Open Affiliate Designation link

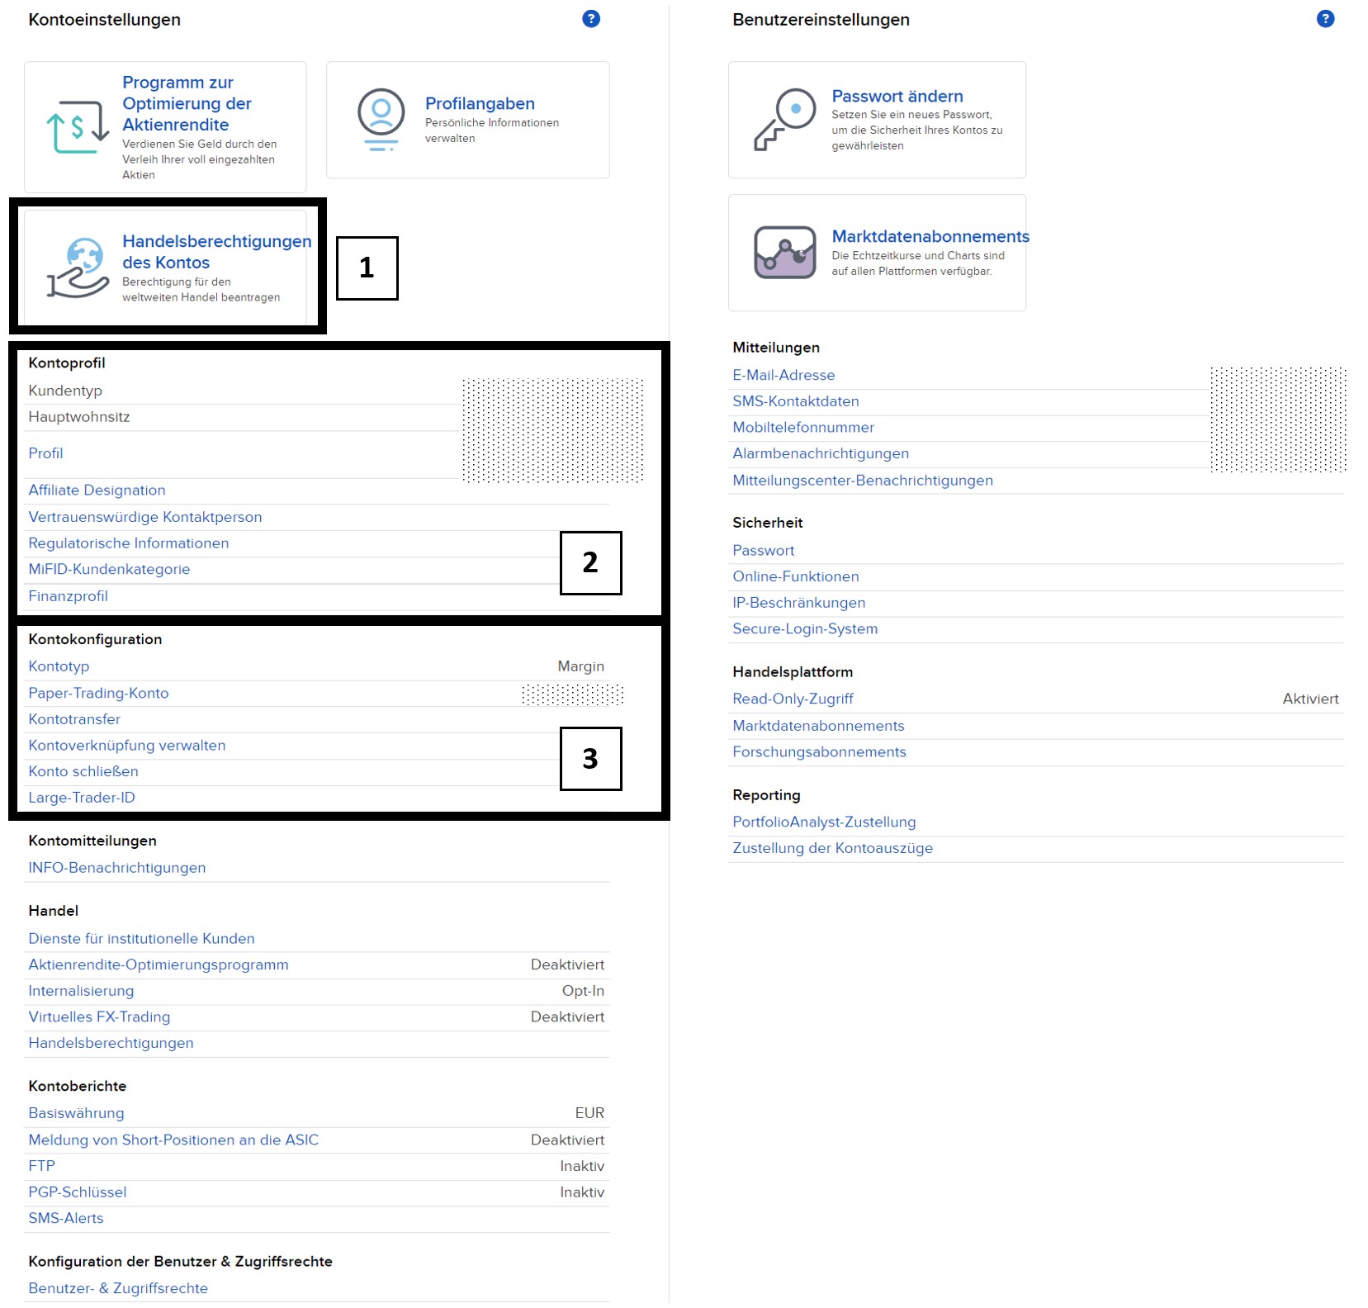[97, 490]
